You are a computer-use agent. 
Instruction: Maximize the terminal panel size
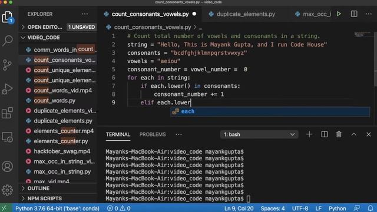353,134
